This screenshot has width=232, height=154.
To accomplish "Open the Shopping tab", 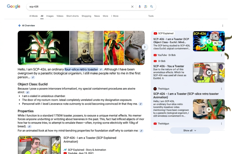I will click(86, 16).
